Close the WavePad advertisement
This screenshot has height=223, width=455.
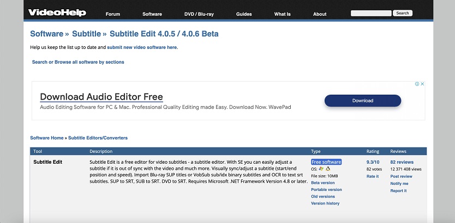tap(422, 84)
